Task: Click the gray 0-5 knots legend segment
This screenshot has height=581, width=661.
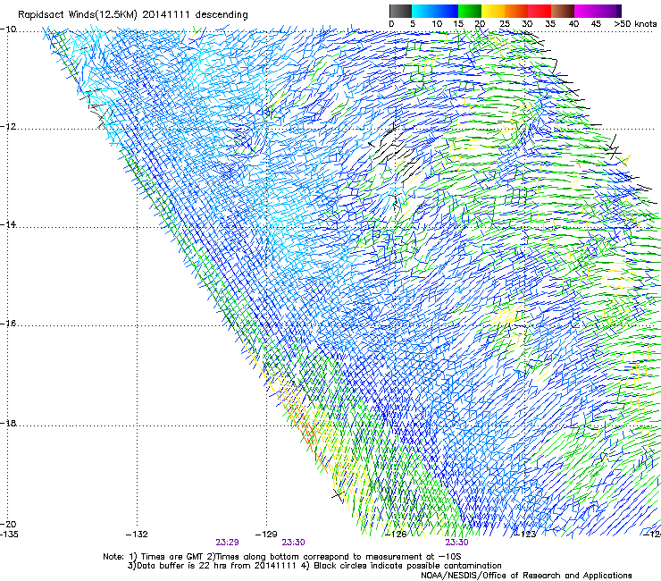Action: (x=400, y=11)
